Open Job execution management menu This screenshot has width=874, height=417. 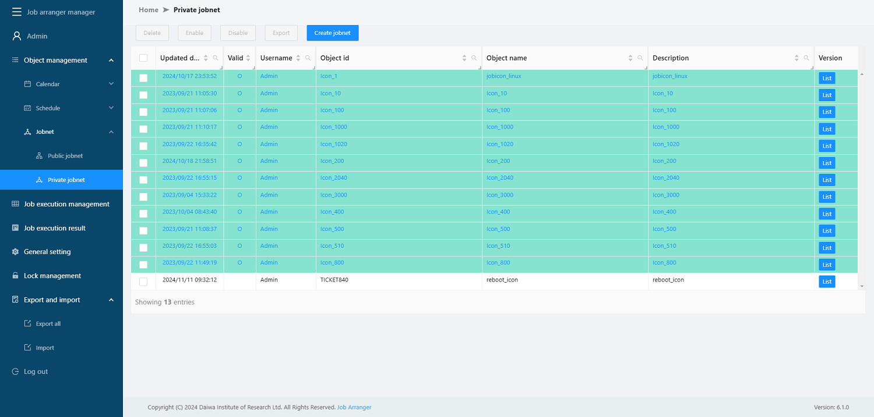[61, 204]
